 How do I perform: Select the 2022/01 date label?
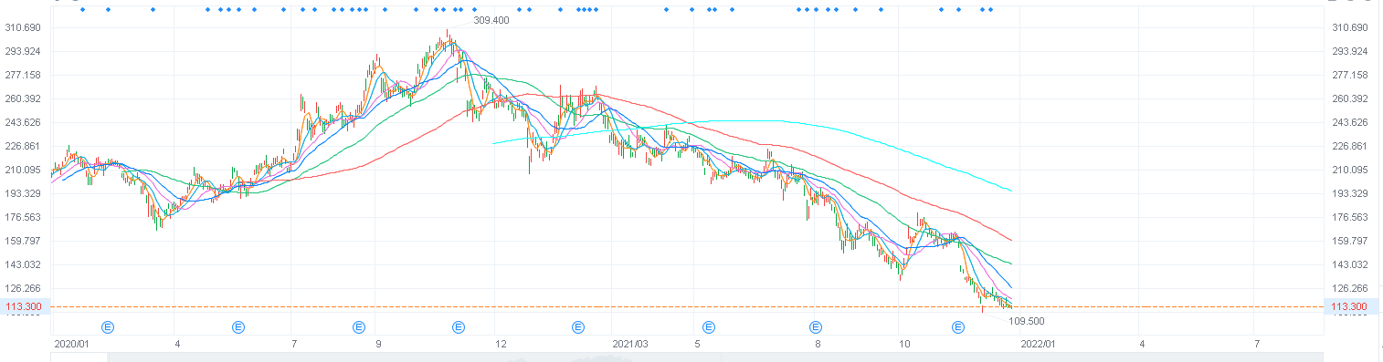click(1039, 344)
